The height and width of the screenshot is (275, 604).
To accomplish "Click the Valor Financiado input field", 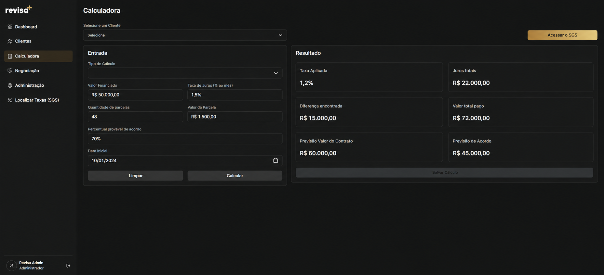I will 135,95.
